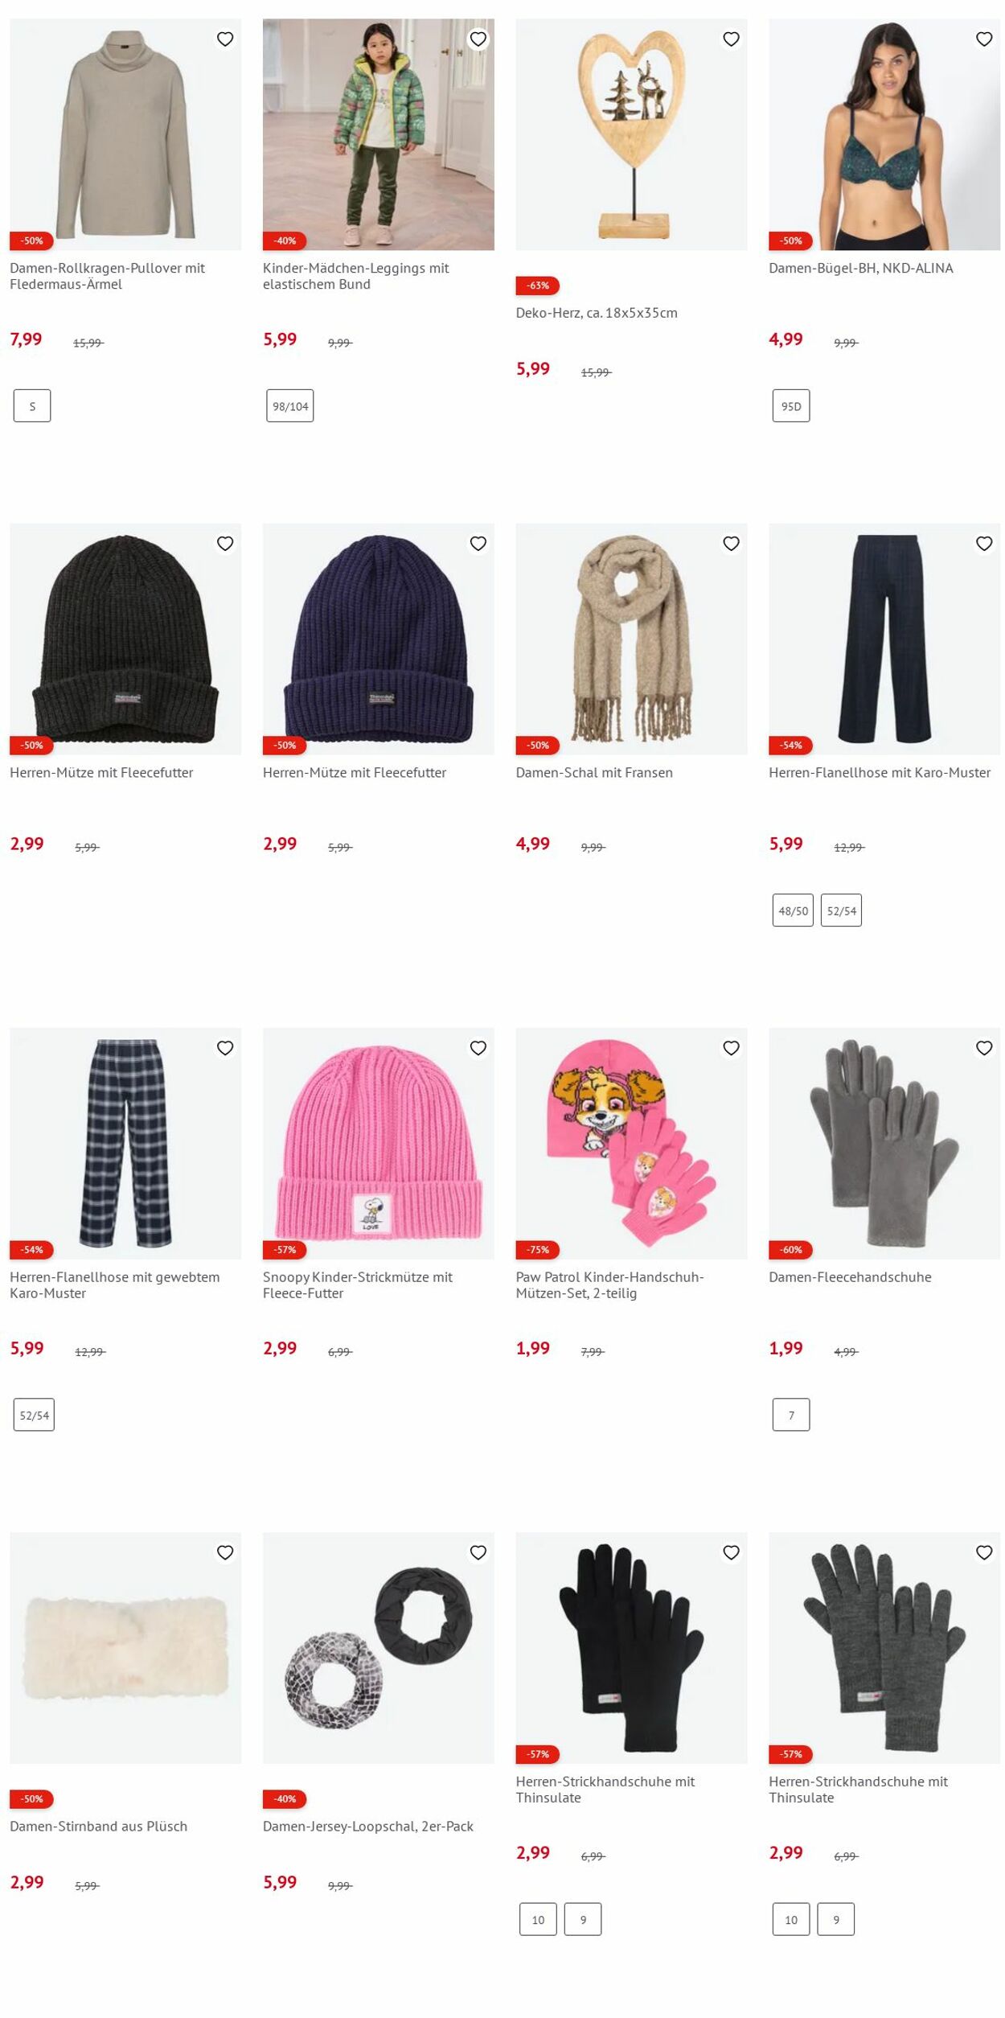
Task: Open grey Herren-Strickhandschuhe product image
Action: [884, 1648]
